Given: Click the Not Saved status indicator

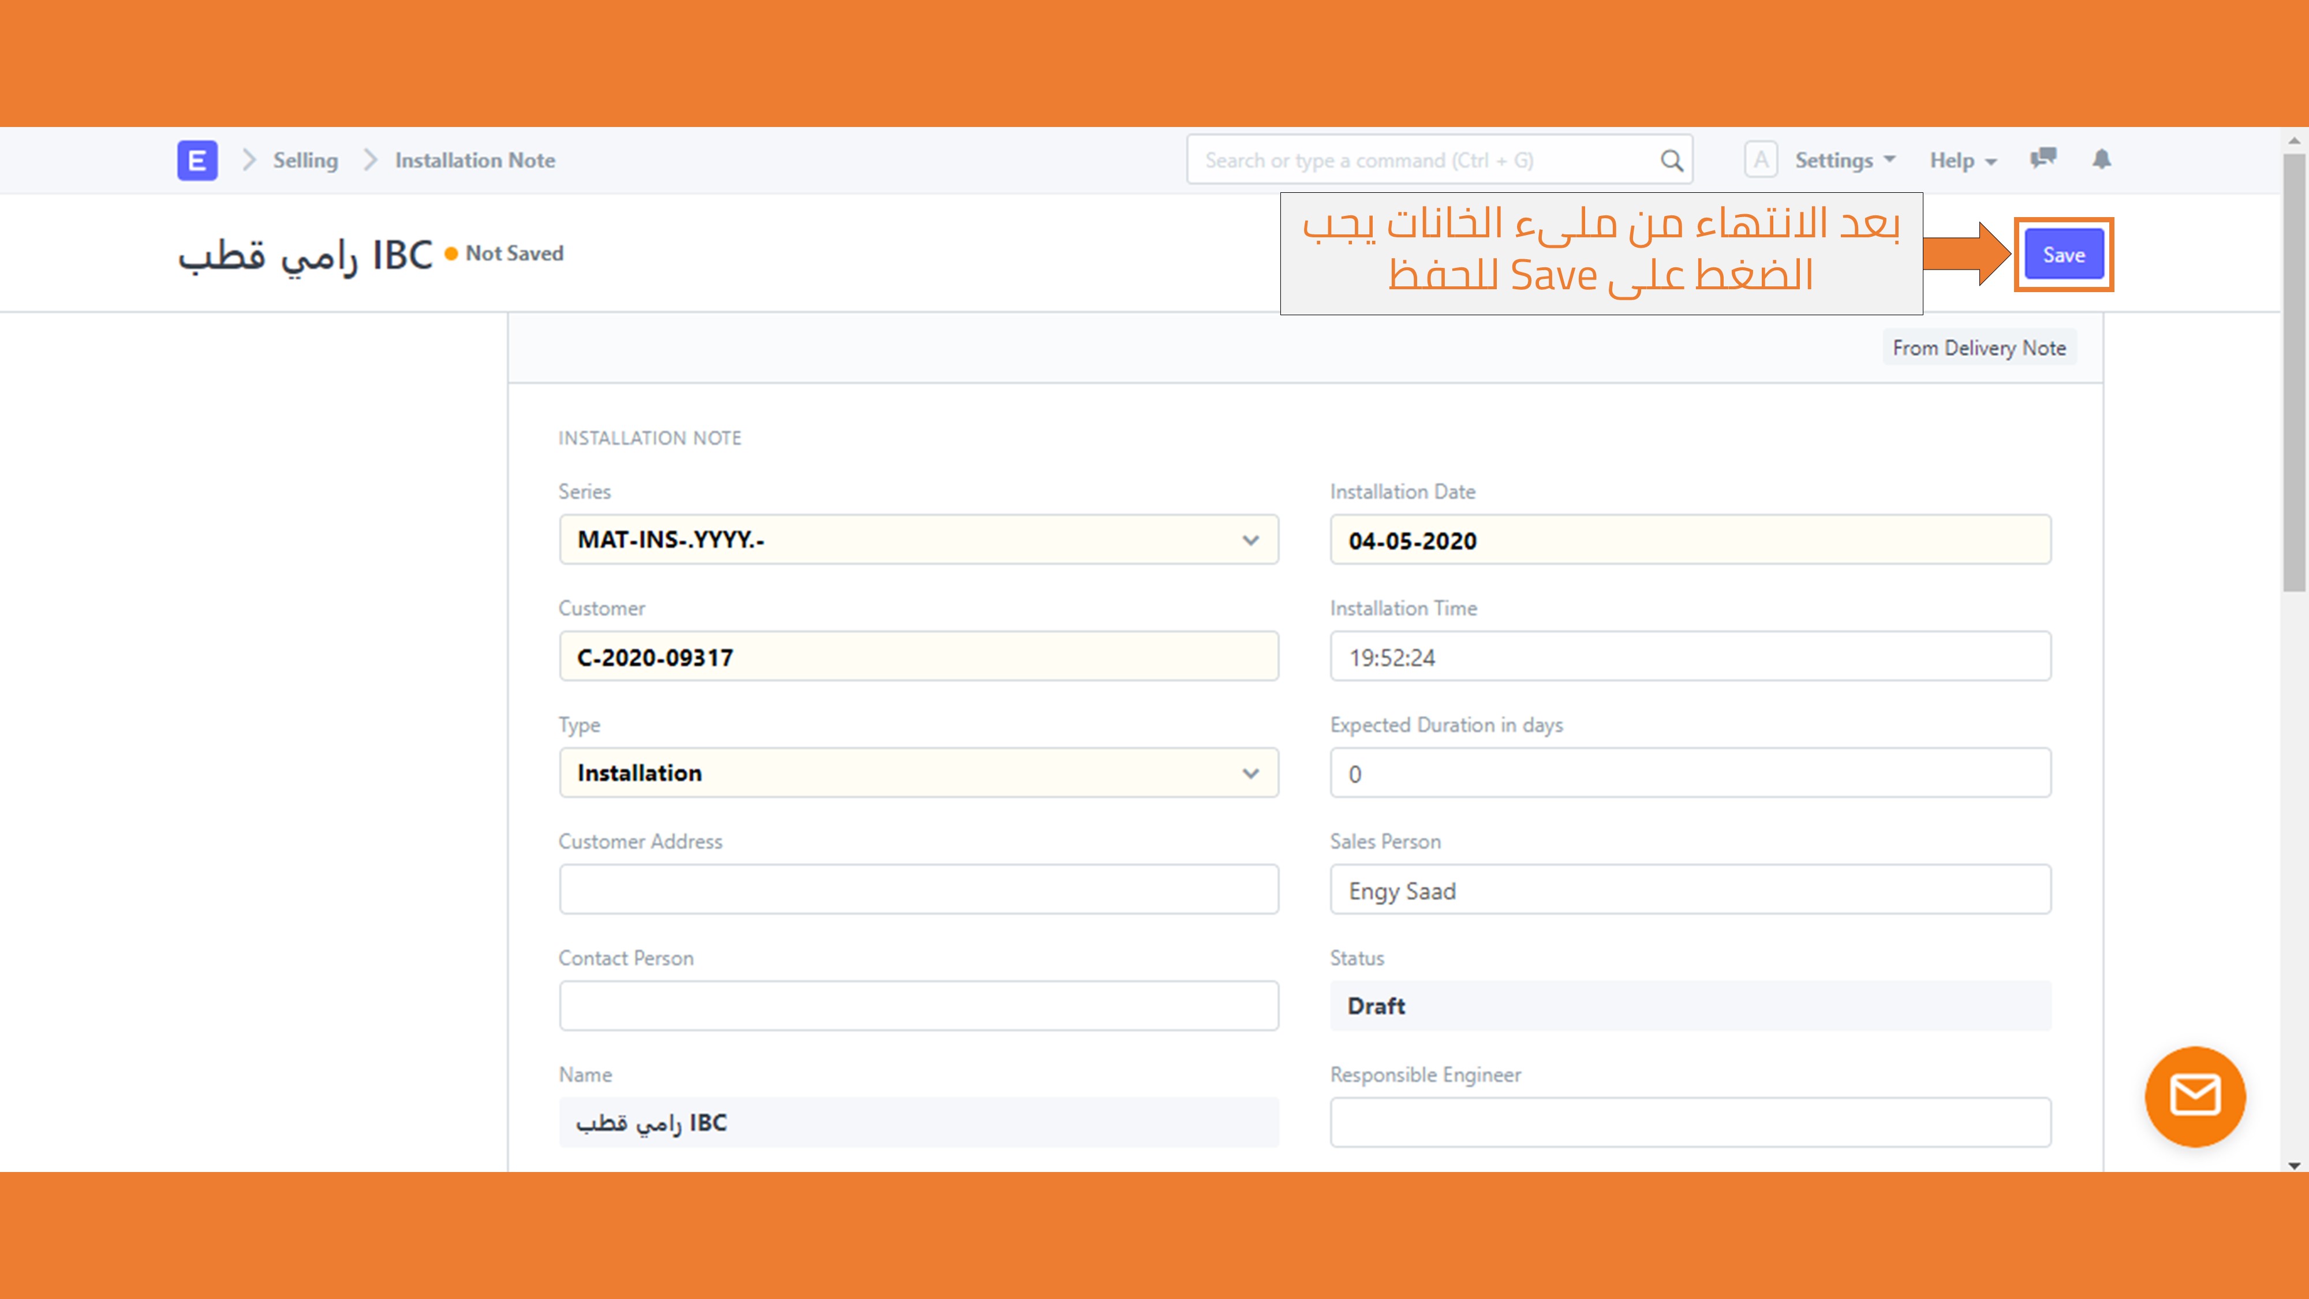Looking at the screenshot, I should 505,253.
